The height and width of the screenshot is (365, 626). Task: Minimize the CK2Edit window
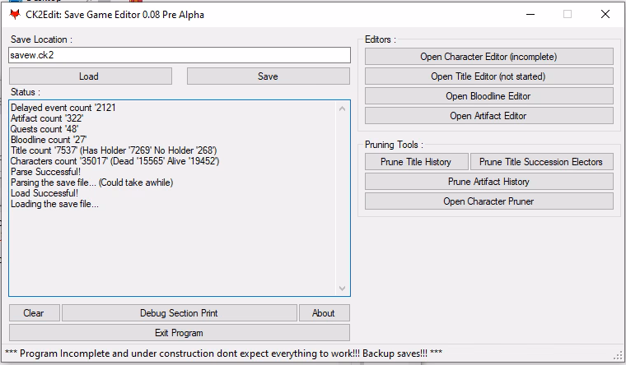click(x=530, y=14)
